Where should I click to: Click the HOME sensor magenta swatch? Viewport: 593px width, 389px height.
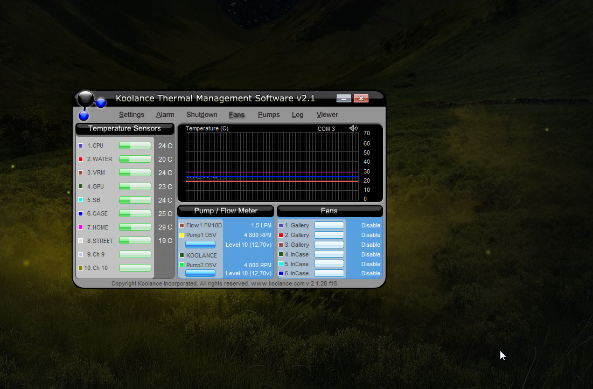coord(81,227)
